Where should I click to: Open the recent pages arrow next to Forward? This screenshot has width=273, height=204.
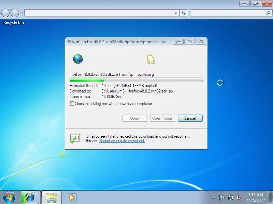click(x=21, y=13)
